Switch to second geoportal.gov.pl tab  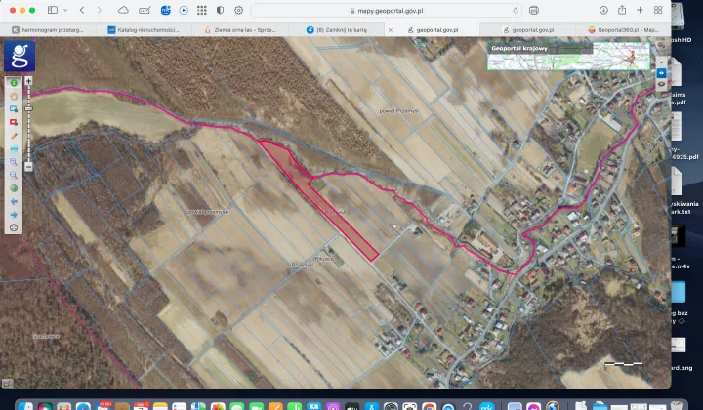528,30
